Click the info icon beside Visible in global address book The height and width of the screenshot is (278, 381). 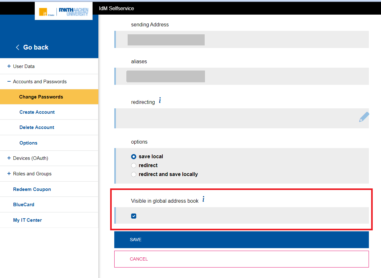click(203, 199)
